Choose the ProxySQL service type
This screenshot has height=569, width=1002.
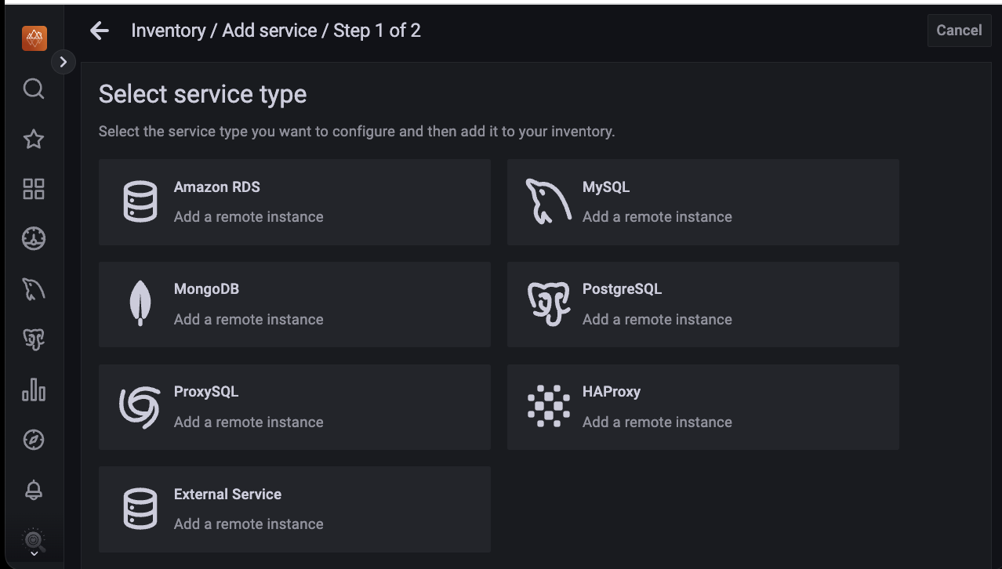[x=294, y=407]
